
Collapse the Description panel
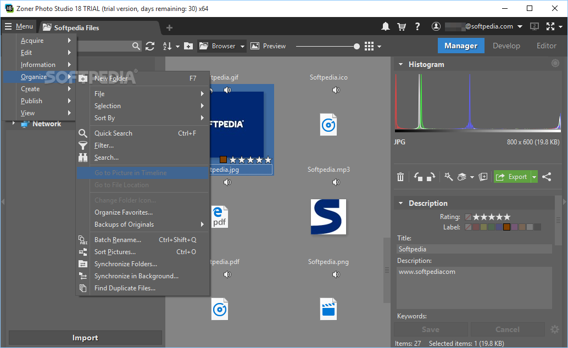click(x=400, y=203)
